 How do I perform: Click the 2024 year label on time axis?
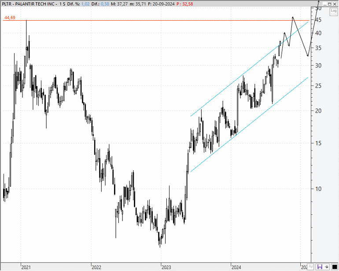(x=236, y=267)
